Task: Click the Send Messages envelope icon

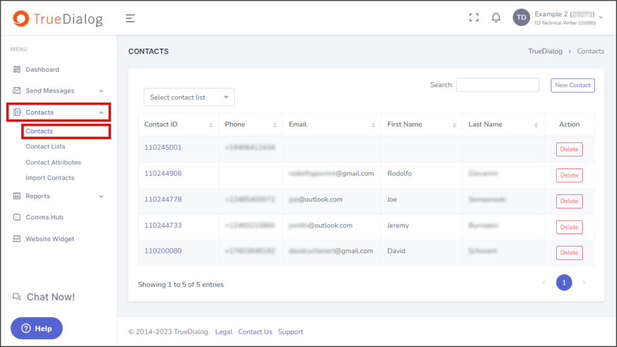Action: pyautogui.click(x=16, y=91)
